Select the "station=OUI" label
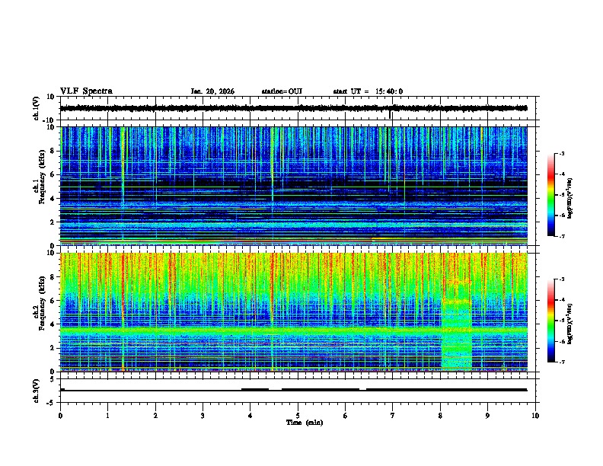Screen dimensions: 603x466 point(282,91)
